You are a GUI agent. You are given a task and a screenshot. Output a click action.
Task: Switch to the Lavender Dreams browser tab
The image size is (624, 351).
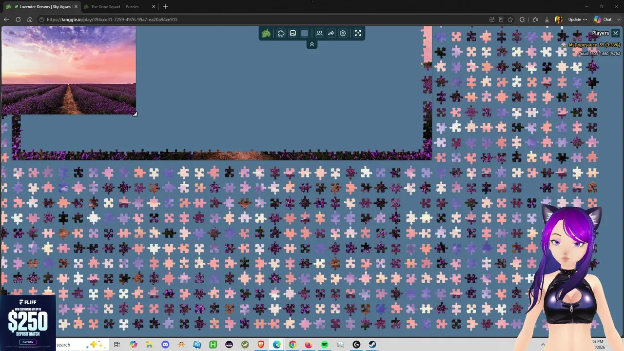(42, 7)
